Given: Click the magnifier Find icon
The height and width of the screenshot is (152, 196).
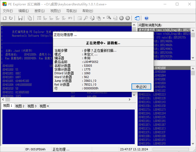Looking at the screenshot, I should pyautogui.click(x=86, y=18).
